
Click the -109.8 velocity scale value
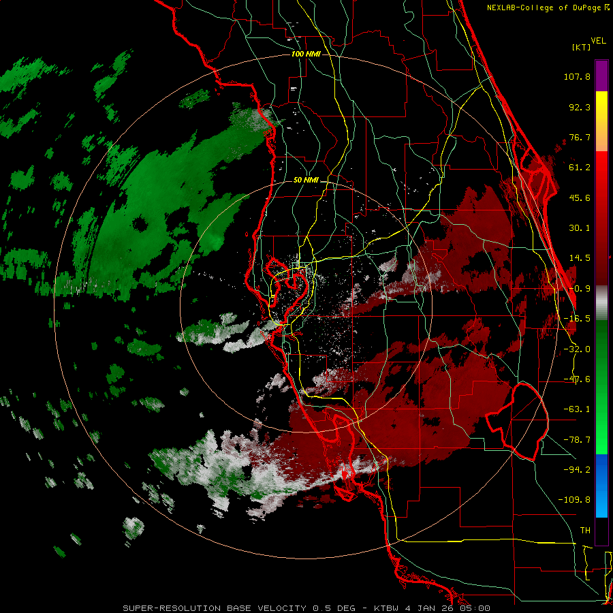[574, 500]
